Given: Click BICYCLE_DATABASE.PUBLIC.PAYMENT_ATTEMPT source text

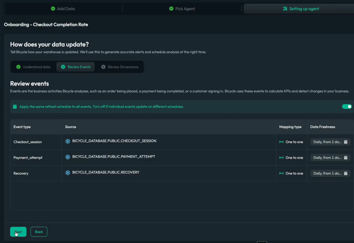Looking at the screenshot, I should 114,157.
